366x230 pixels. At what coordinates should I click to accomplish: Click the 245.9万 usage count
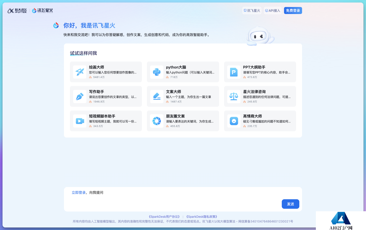pyautogui.click(x=252, y=102)
